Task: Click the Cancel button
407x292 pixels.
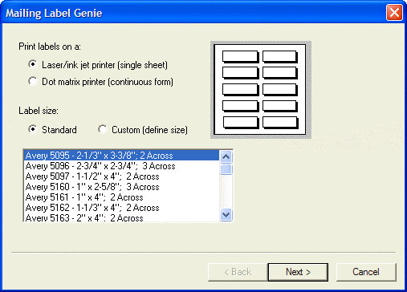Action: point(366,272)
